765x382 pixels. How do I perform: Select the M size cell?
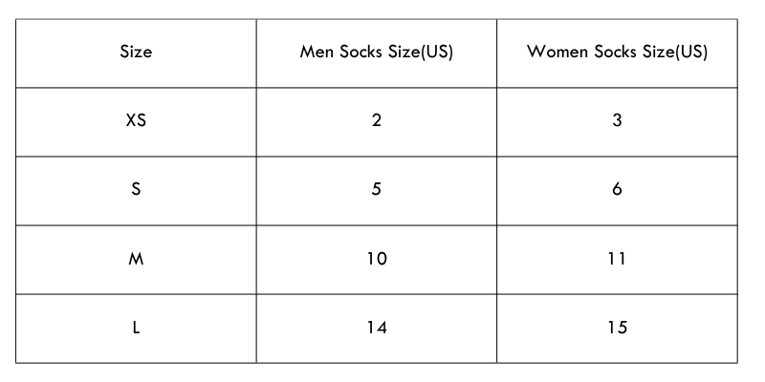click(136, 259)
